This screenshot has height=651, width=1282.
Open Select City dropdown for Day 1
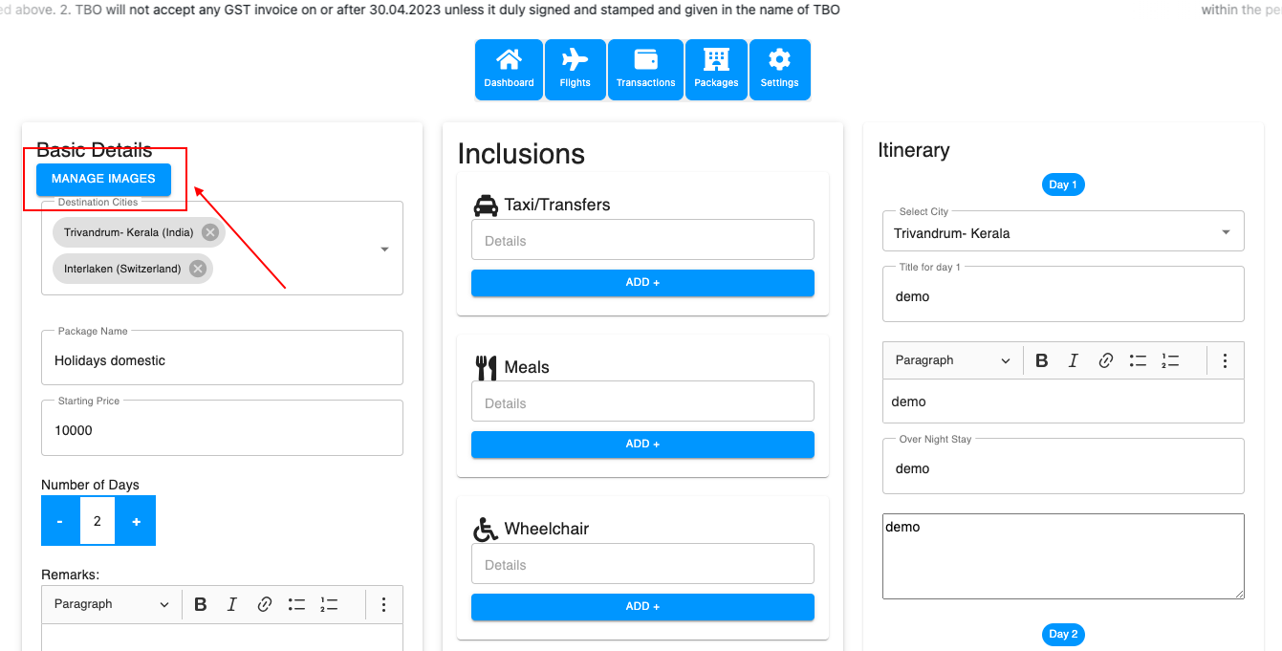coord(1226,232)
